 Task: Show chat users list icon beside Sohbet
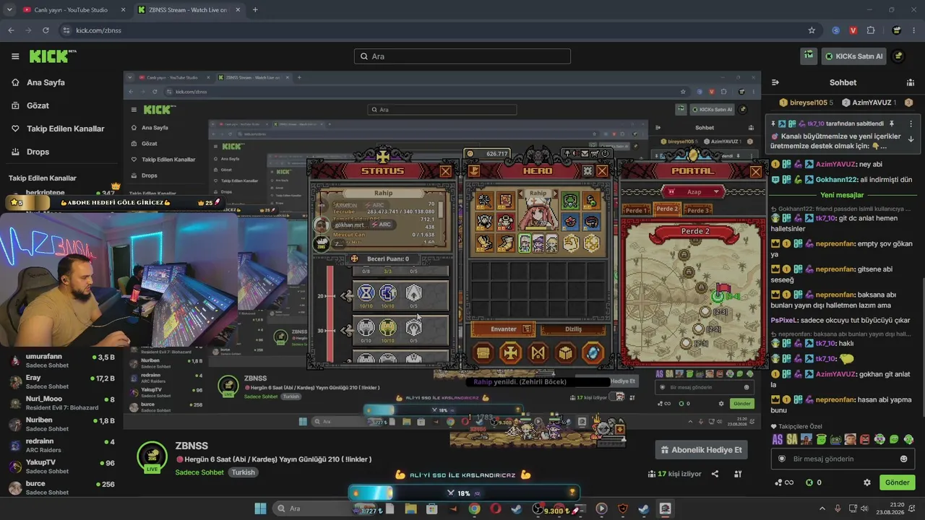[x=910, y=82]
